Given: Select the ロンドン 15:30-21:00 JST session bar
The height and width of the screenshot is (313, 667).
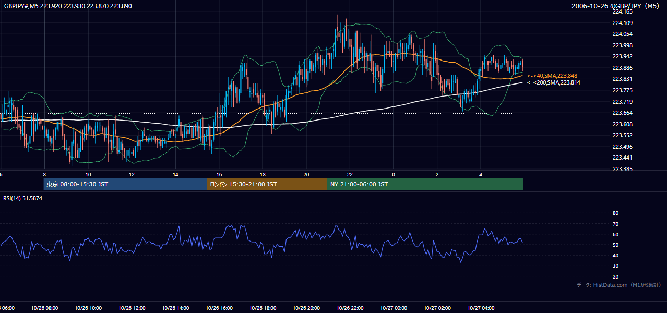Looking at the screenshot, I should (267, 184).
